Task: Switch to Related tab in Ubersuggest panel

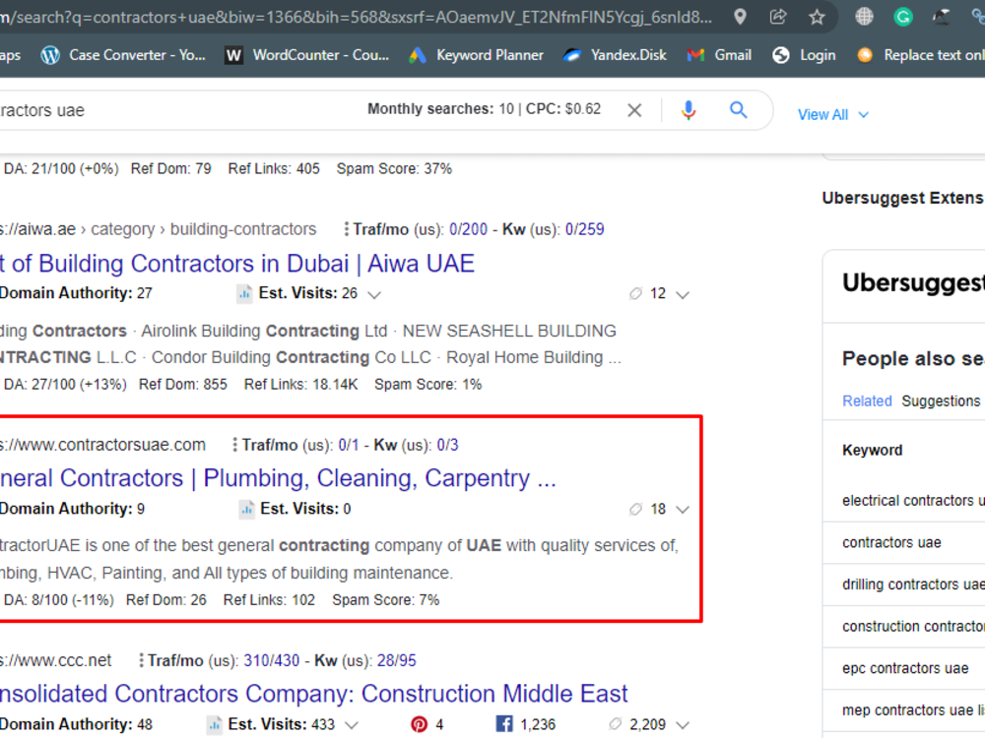Action: coord(867,401)
